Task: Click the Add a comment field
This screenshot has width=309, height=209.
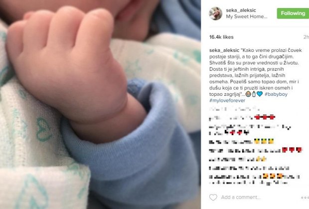Action: click(241, 197)
